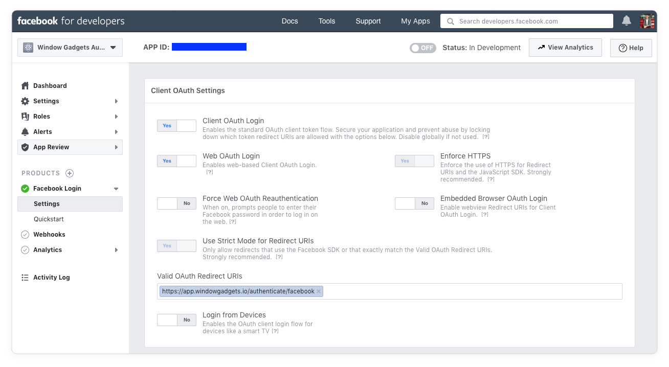This screenshot has width=669, height=367.
Task: Click the Dashboard home icon
Action: pyautogui.click(x=25, y=85)
